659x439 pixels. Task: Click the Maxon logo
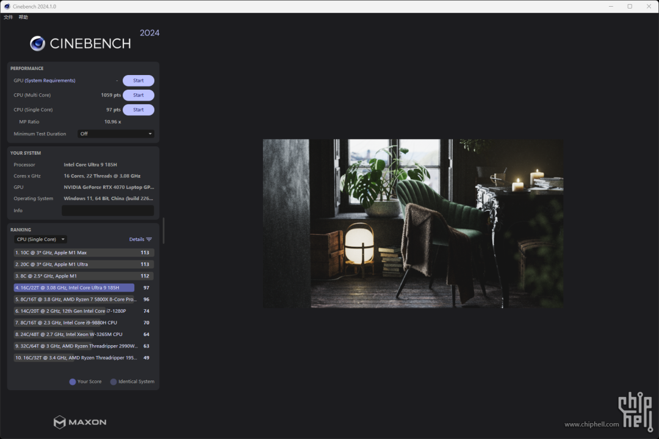80,422
